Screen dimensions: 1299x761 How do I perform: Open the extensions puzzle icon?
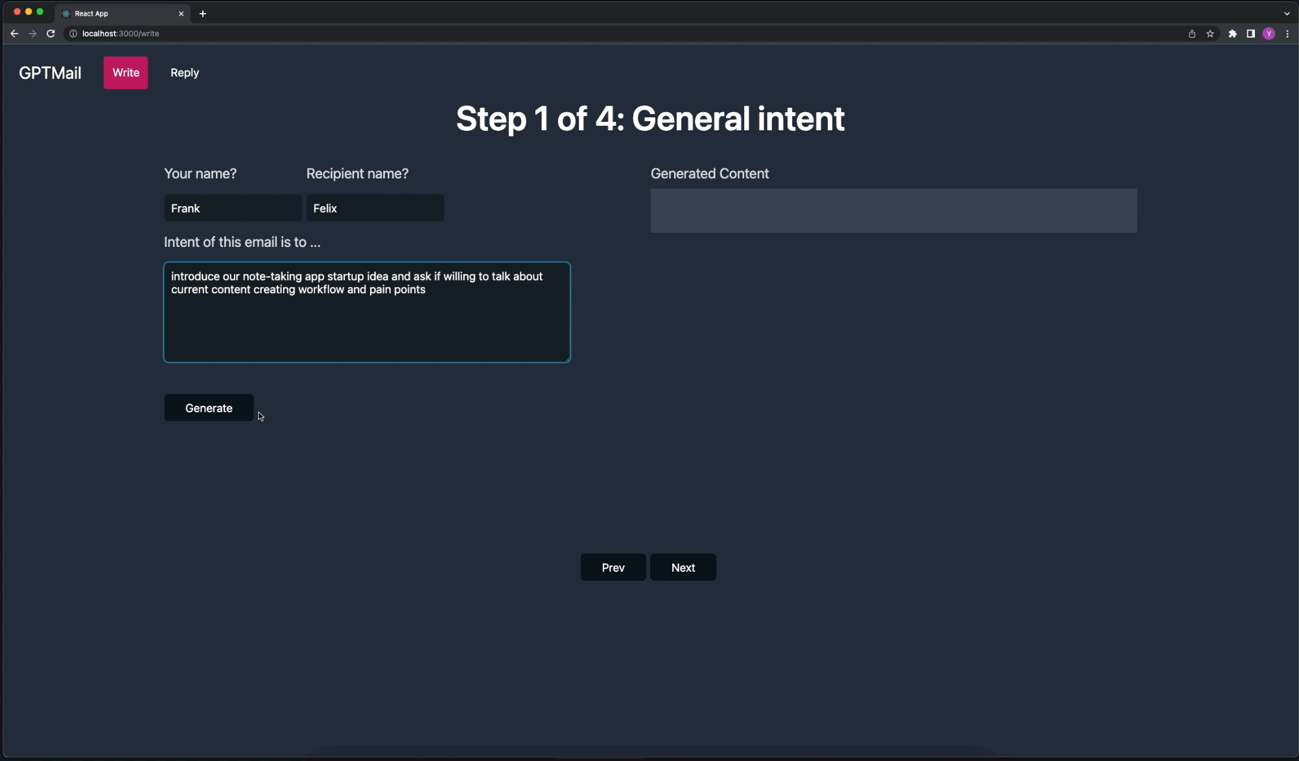coord(1232,34)
